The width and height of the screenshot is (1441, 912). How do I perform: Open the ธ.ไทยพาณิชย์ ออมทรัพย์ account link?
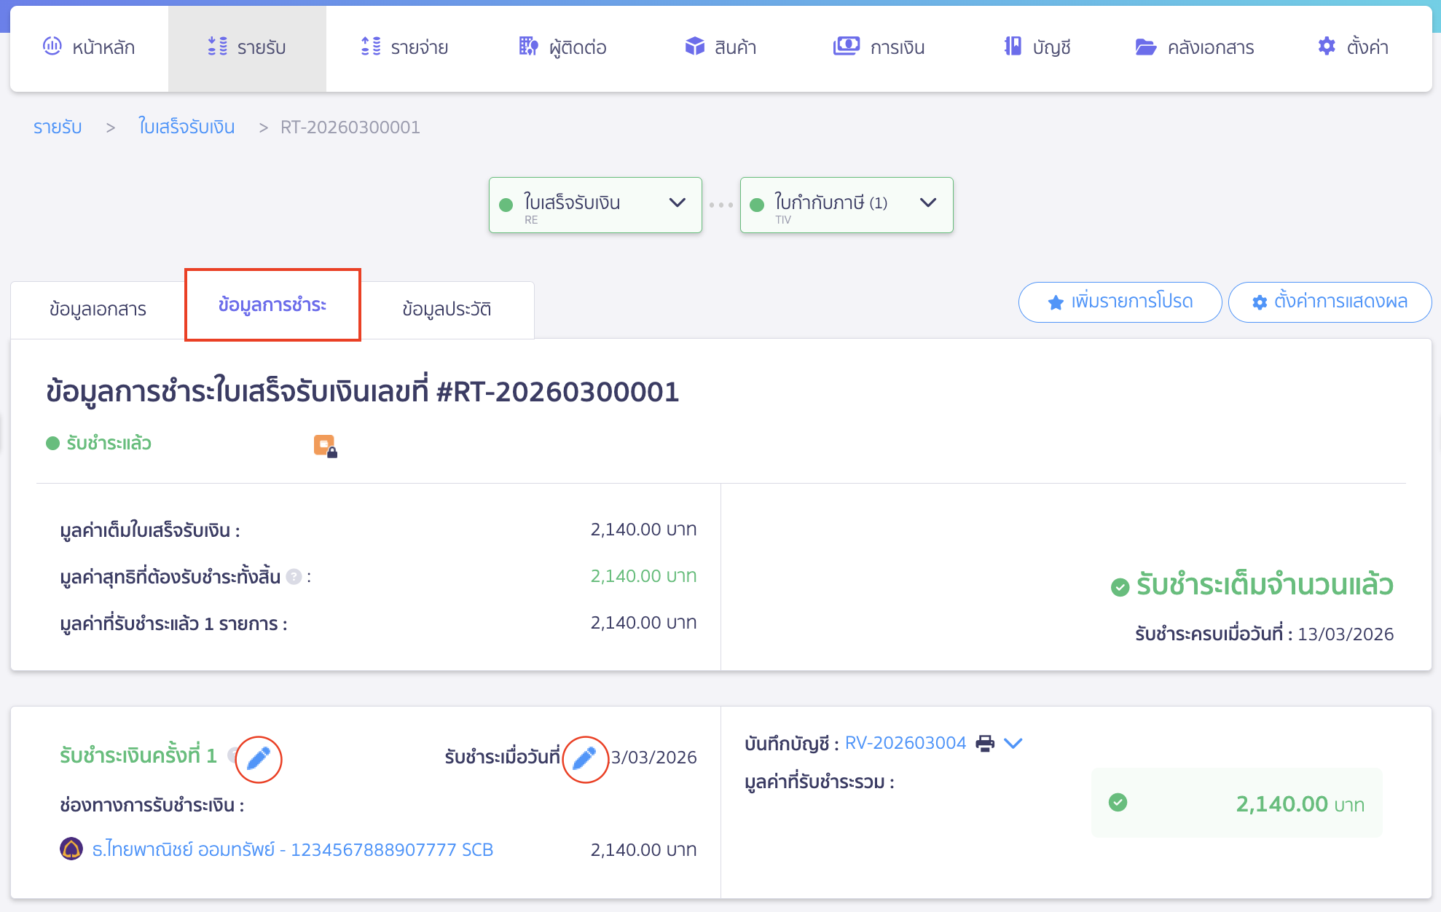[292, 849]
